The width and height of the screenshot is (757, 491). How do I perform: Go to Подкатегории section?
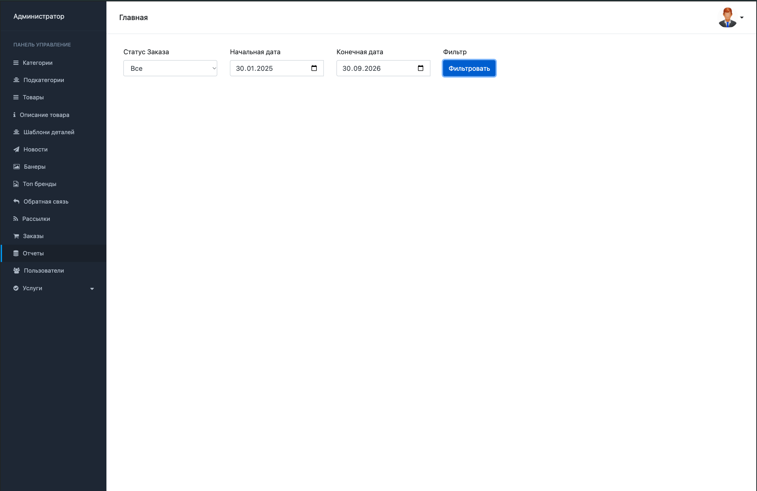pos(53,80)
